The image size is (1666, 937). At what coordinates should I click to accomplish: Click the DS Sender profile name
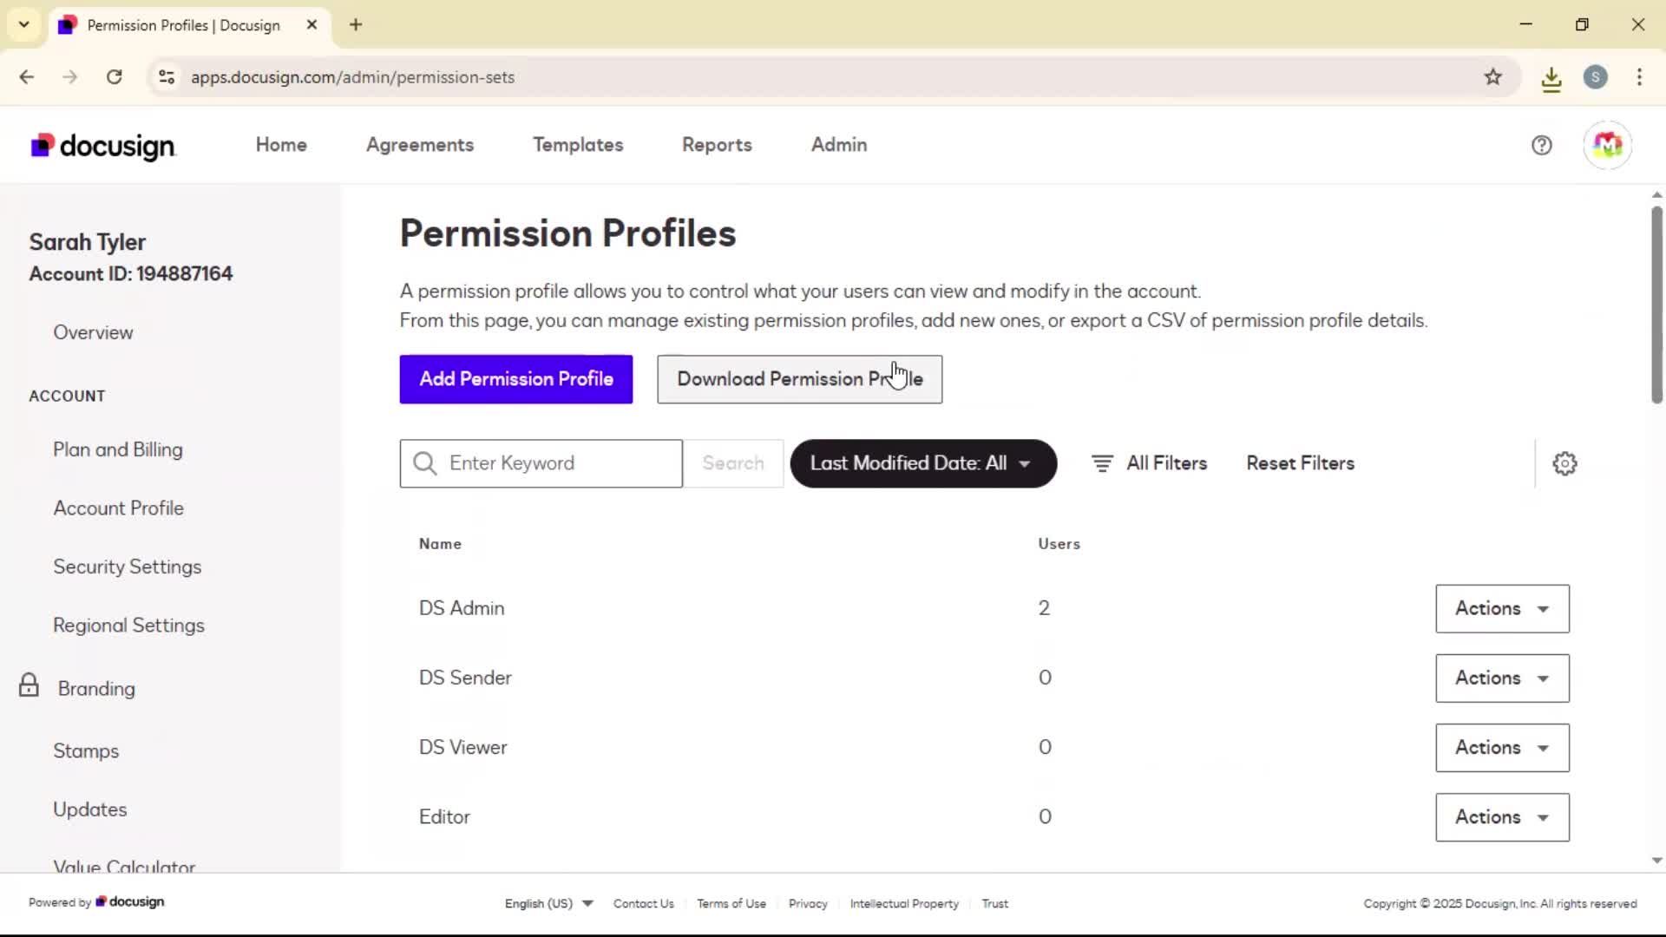(x=465, y=678)
